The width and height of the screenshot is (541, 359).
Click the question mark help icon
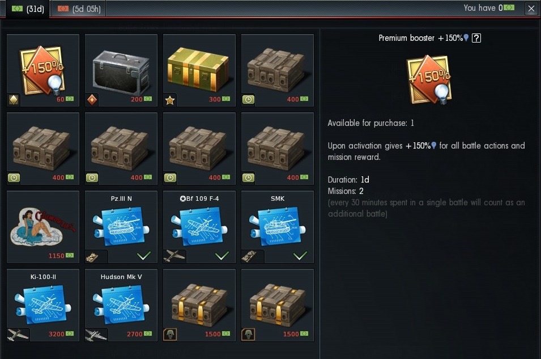click(x=476, y=38)
